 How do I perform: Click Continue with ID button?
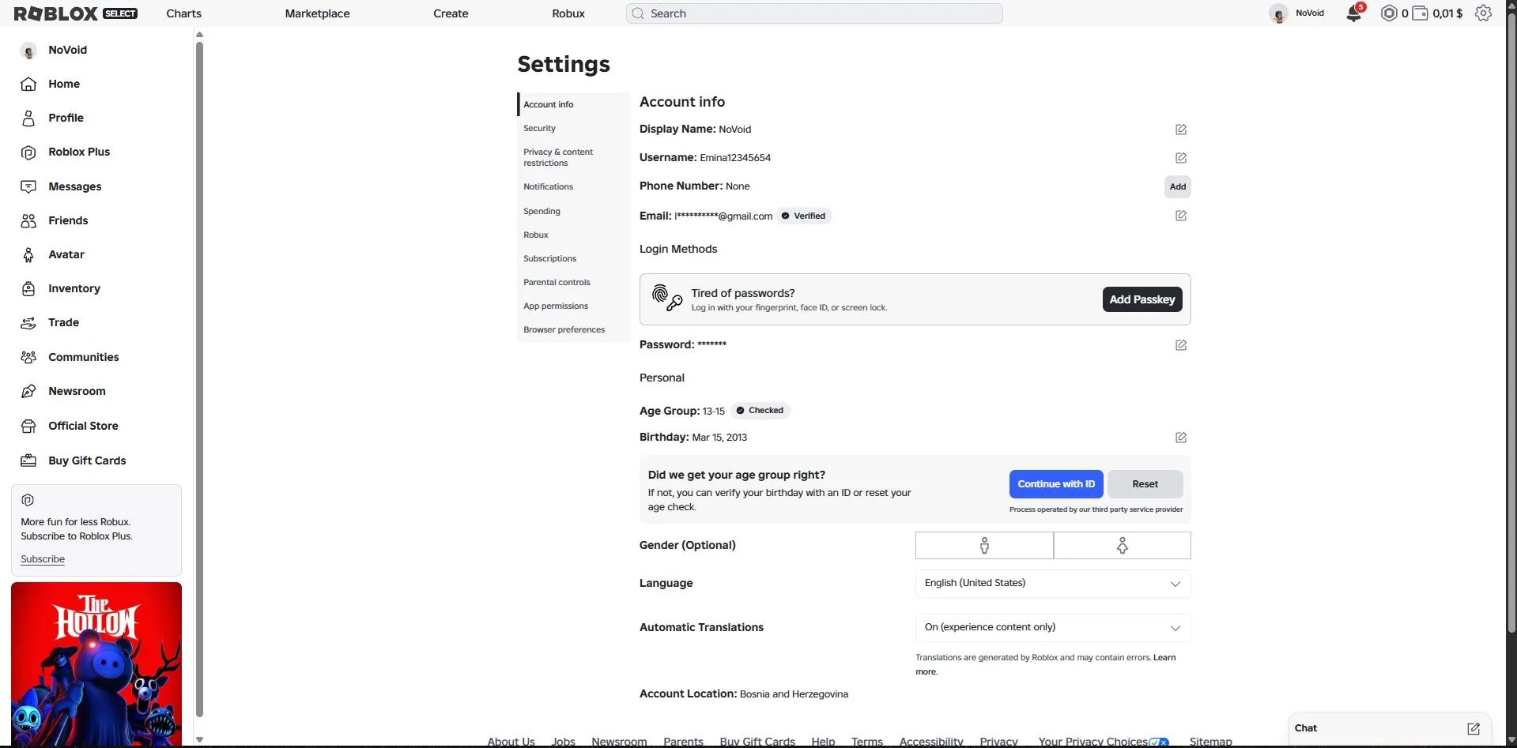tap(1056, 484)
